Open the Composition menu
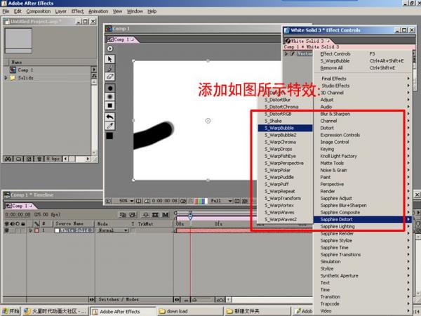 (39, 11)
